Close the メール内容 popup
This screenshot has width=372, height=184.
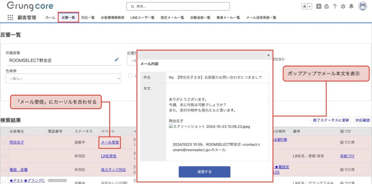click(x=268, y=55)
